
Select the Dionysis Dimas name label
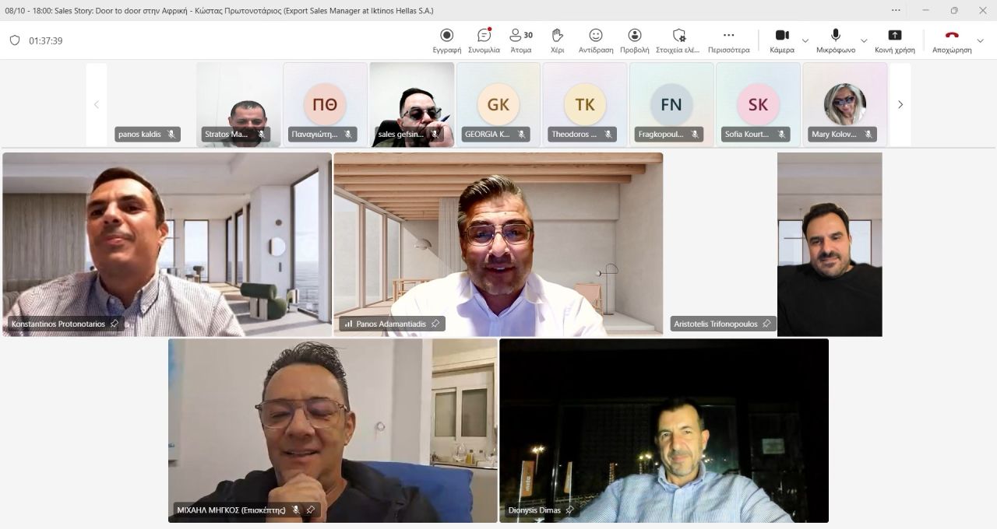pyautogui.click(x=534, y=510)
